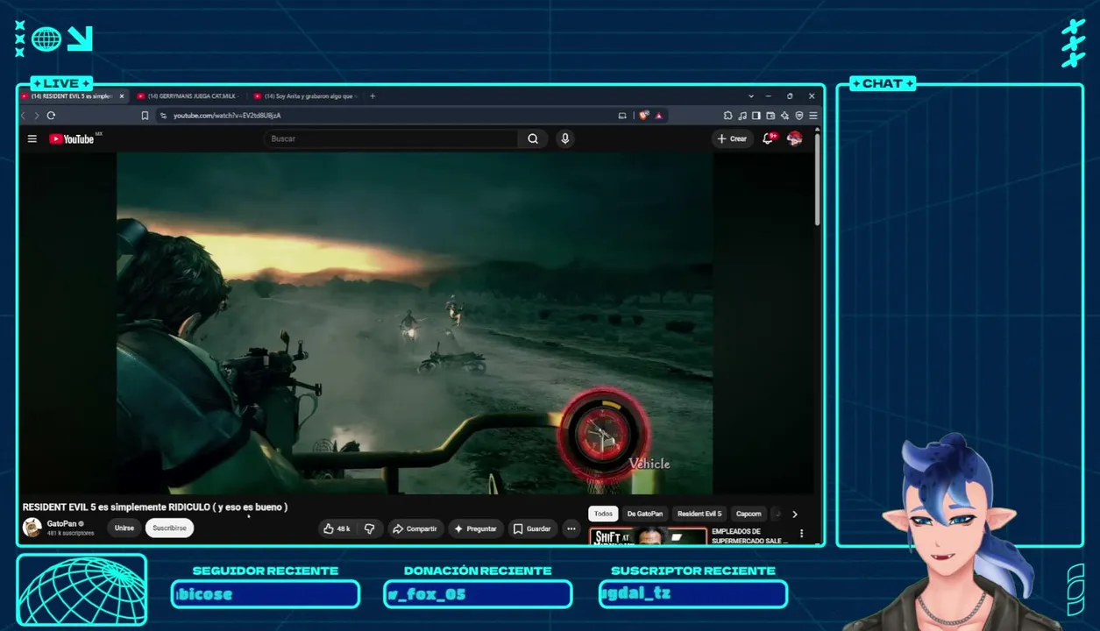Reload the page in the browser
The height and width of the screenshot is (631, 1100).
pyautogui.click(x=52, y=116)
